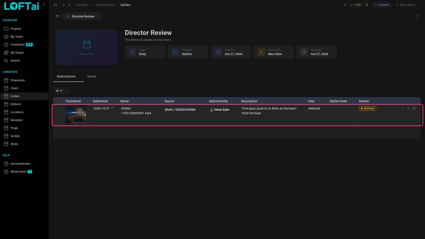The image size is (425, 239).
Task: Click the SH060-1793136606591.mp4 file name
Action: (x=136, y=111)
